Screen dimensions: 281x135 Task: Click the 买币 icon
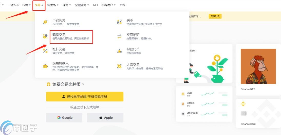[x=119, y=22]
